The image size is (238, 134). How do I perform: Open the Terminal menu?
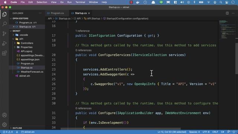tap(80, 2)
